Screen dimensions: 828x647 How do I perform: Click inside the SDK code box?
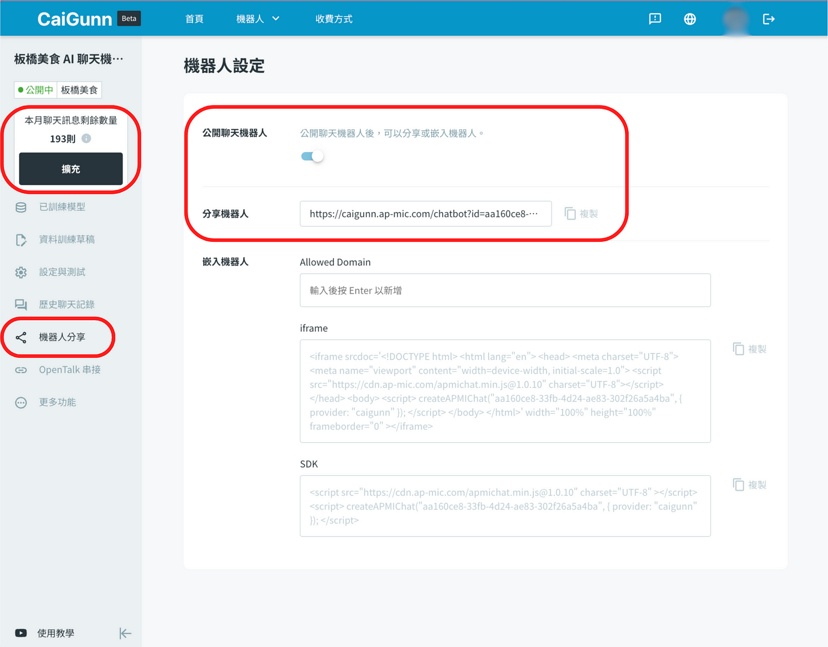pyautogui.click(x=505, y=506)
